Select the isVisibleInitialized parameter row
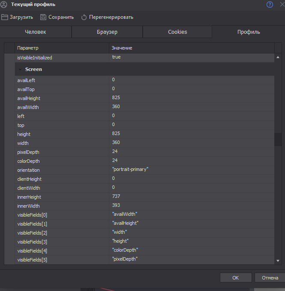This screenshot has width=285, height=291. coord(144,58)
